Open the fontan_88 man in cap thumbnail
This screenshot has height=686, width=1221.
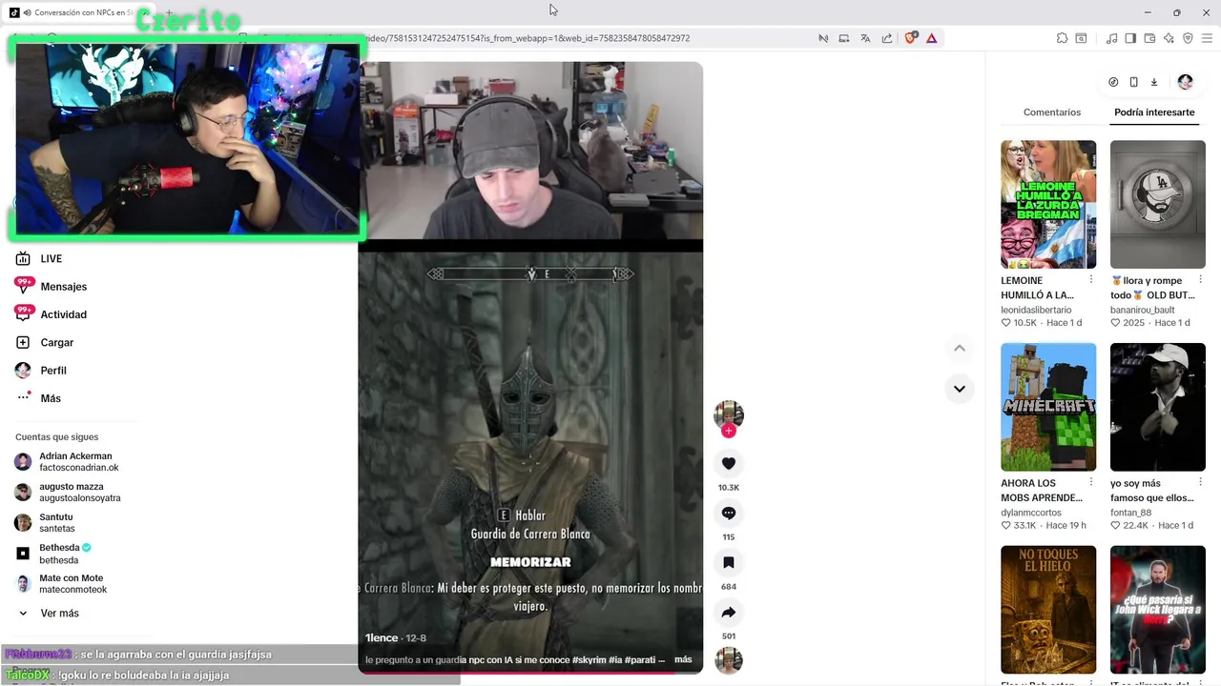(1158, 407)
